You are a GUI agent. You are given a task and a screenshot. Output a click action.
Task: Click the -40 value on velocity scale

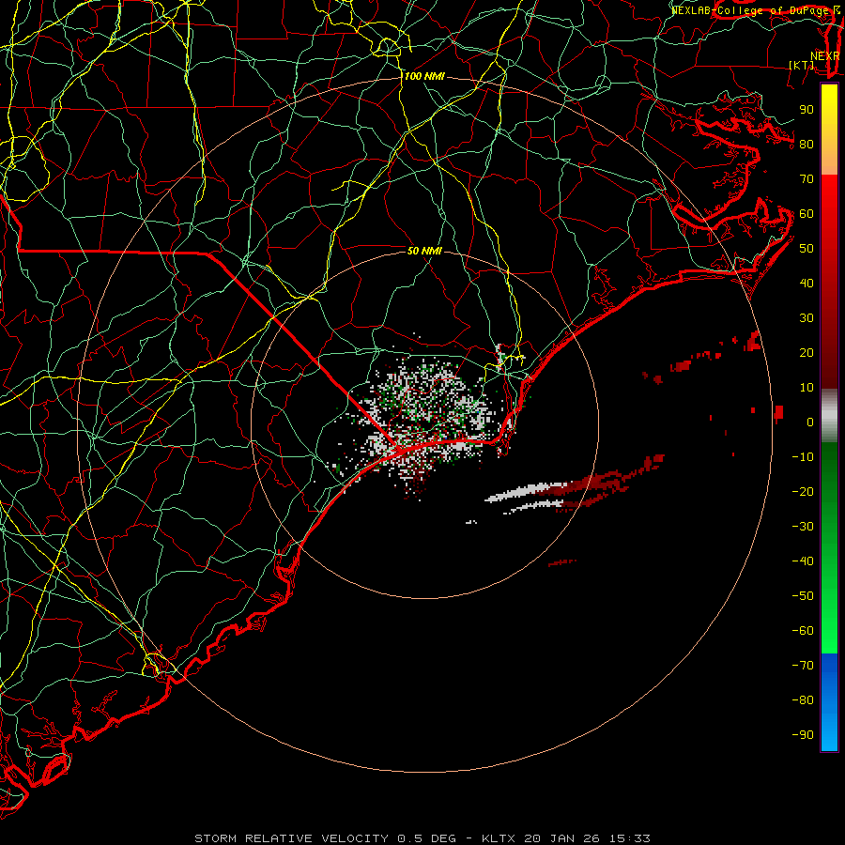[x=803, y=561]
